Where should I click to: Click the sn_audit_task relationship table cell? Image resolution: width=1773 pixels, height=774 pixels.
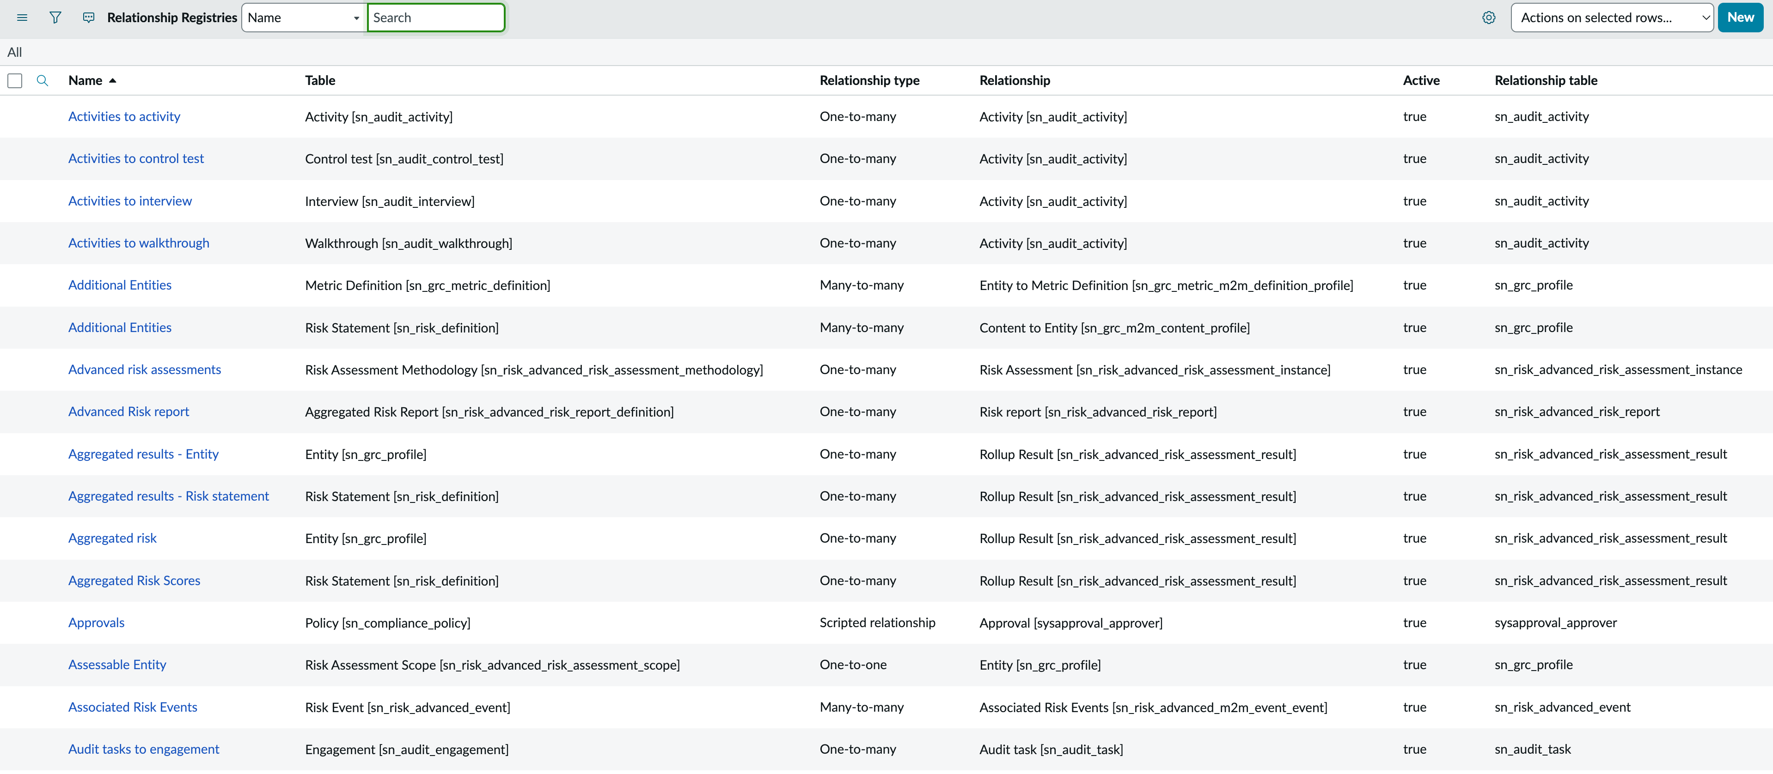[1533, 749]
